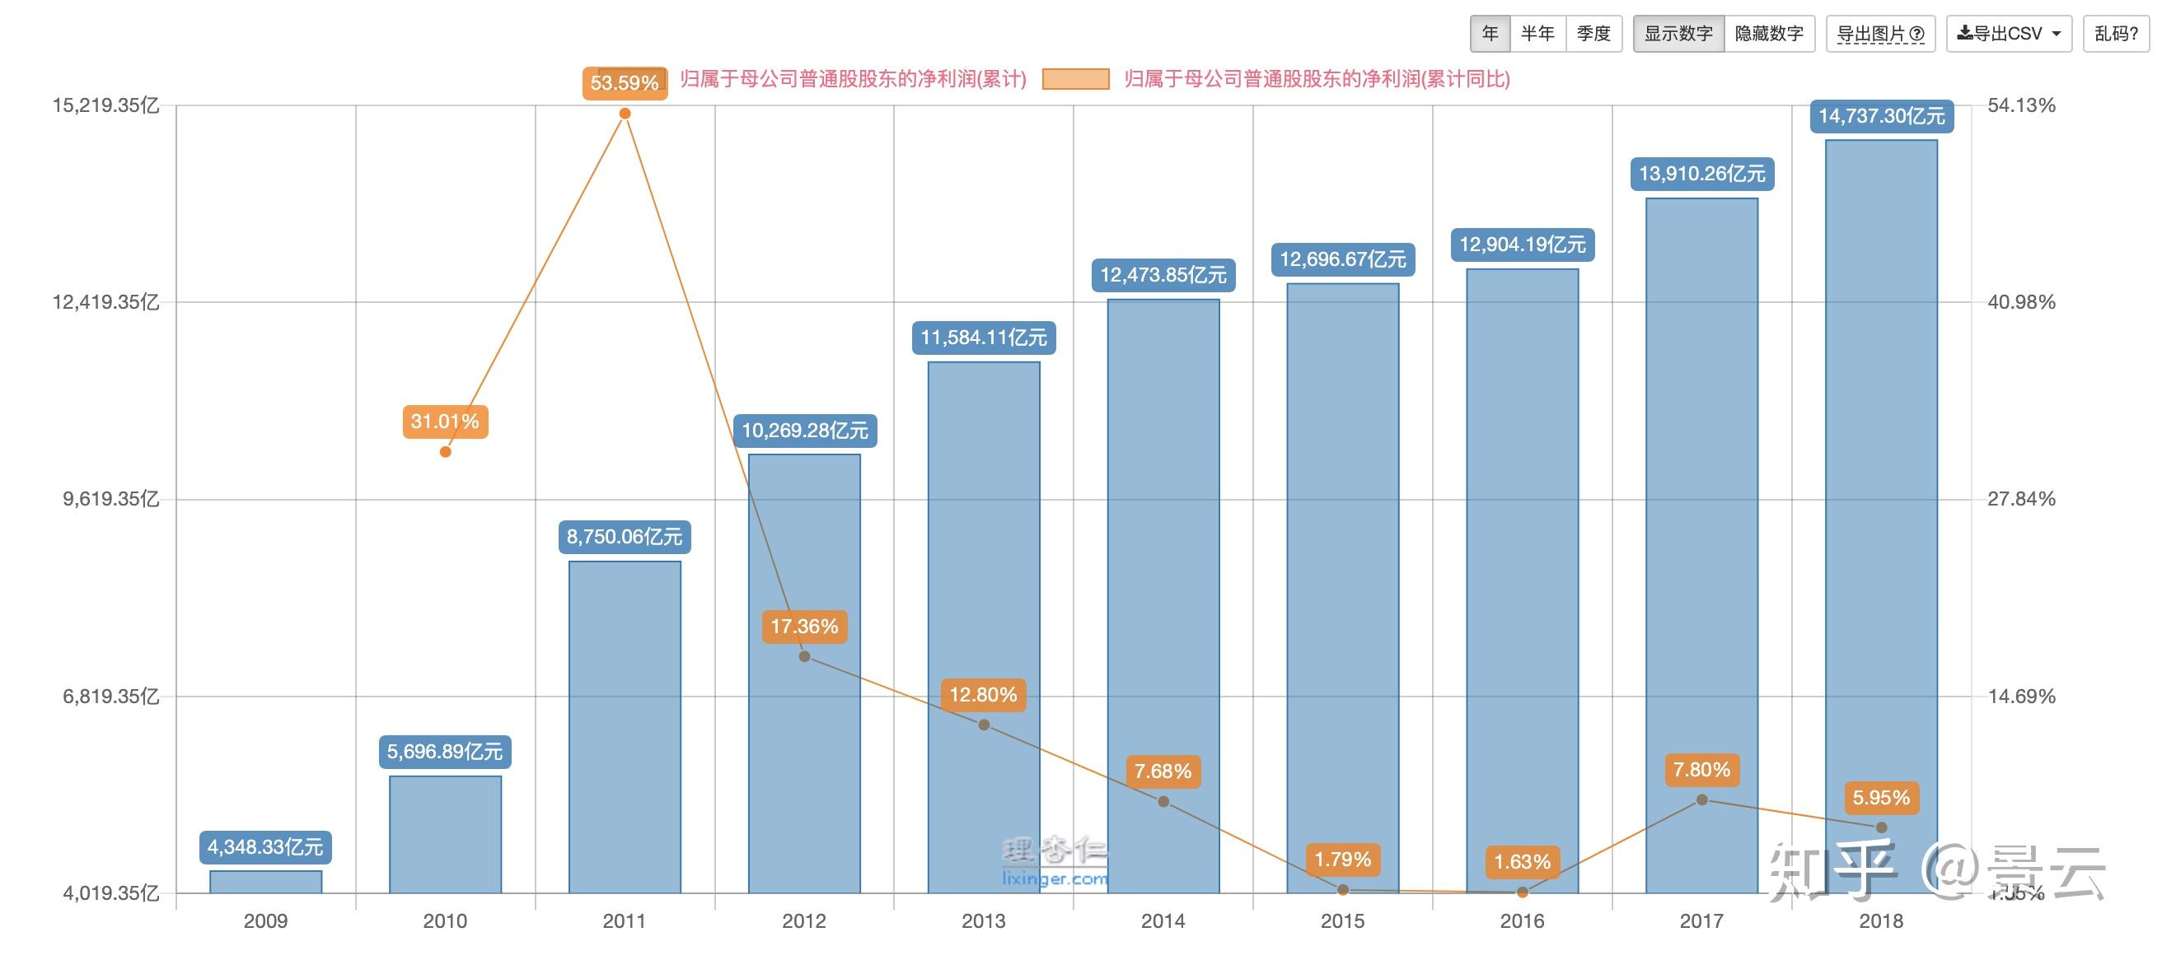2162x960 pixels.
Task: Click the 15,219.35亿 y-axis label
Action: 105,105
